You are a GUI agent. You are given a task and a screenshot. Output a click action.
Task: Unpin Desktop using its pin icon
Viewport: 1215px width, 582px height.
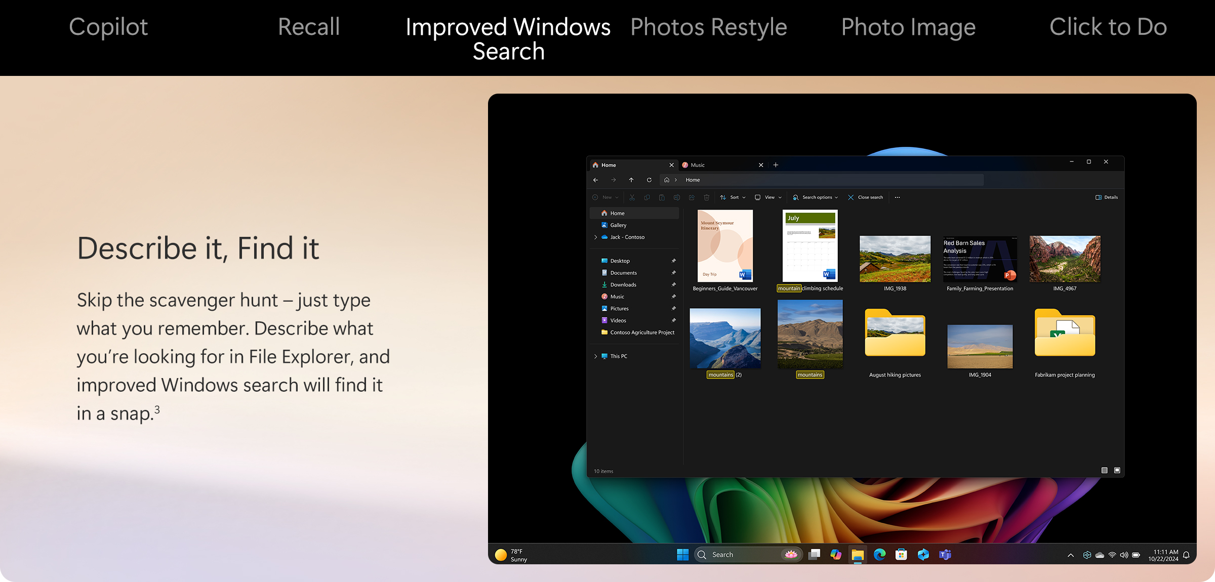point(673,261)
